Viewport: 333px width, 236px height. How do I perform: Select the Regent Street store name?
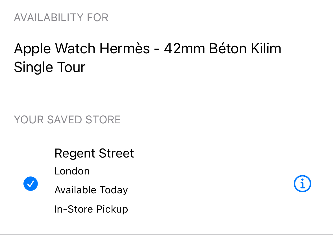point(94,153)
